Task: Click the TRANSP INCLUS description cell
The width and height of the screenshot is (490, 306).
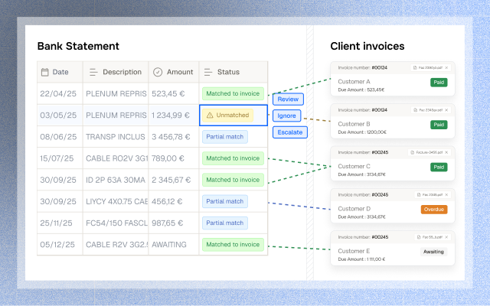Action: tap(116, 137)
